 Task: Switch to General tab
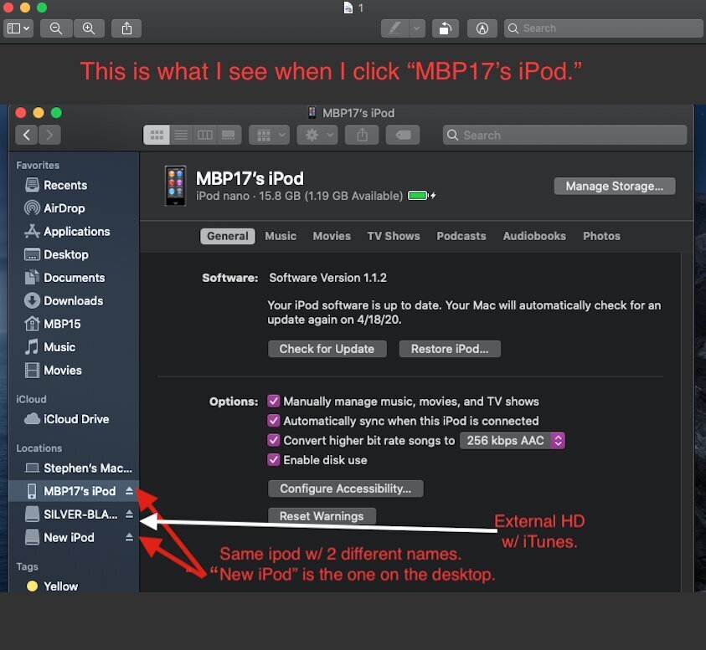coord(228,236)
